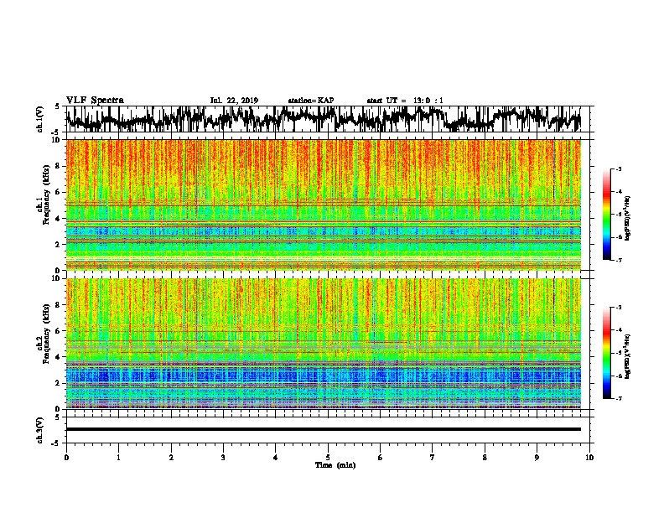The width and height of the screenshot is (664, 513).
Task: Click time axis tick label "5"
Action: [328, 458]
